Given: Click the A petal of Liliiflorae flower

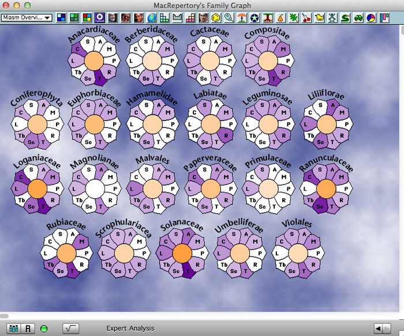Looking at the screenshot, I should [x=333, y=105].
